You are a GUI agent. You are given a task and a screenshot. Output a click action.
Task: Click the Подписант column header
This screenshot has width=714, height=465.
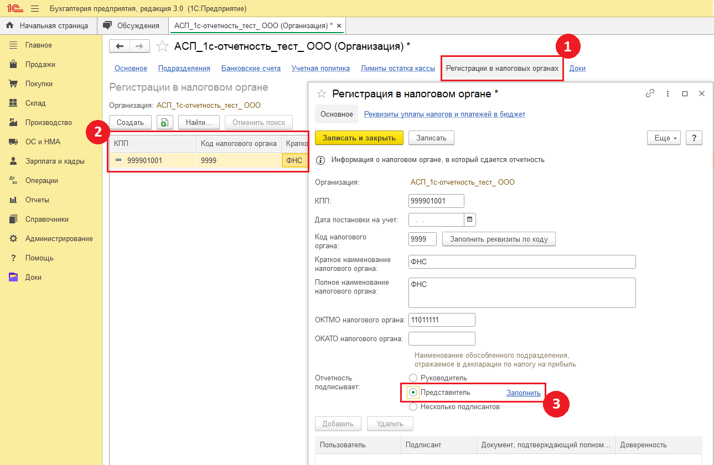pos(439,445)
